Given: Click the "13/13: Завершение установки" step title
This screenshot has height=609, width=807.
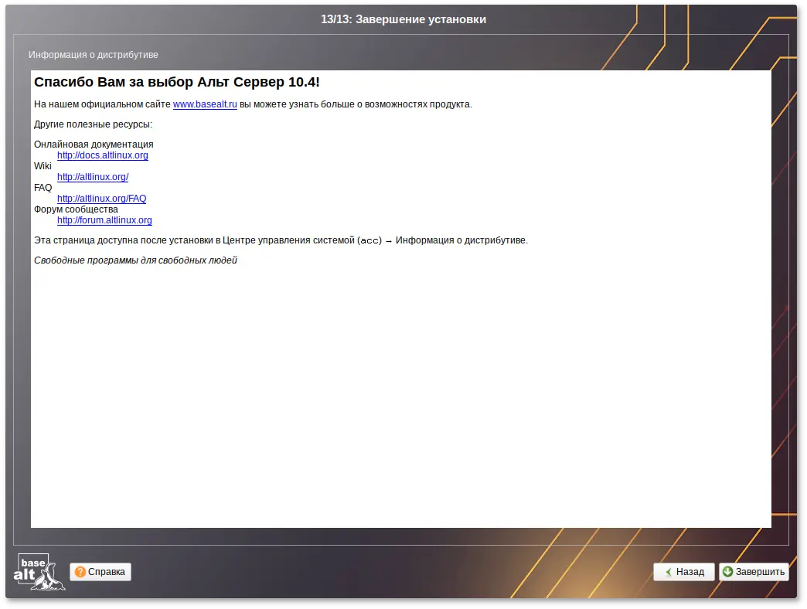Looking at the screenshot, I should click(403, 19).
